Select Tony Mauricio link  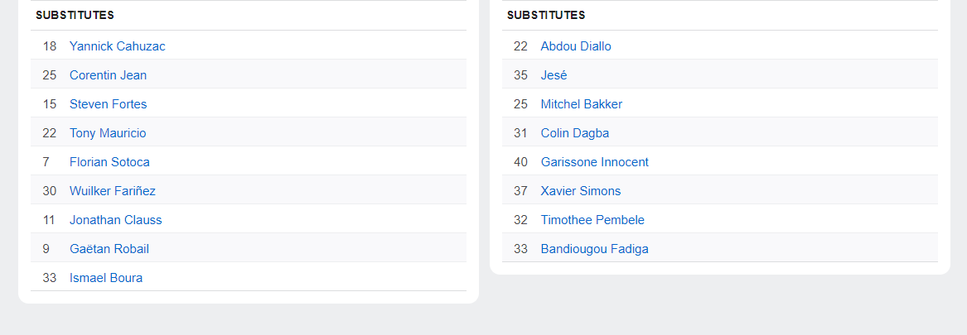point(108,133)
